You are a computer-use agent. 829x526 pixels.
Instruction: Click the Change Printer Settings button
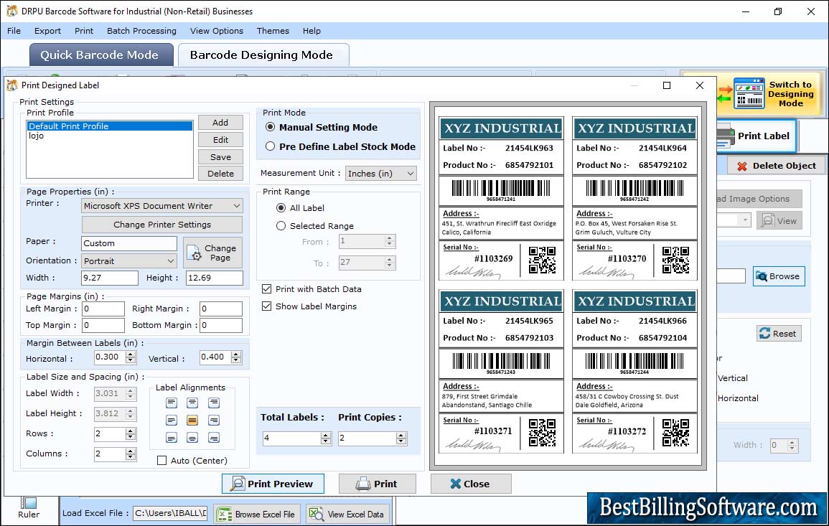click(162, 225)
